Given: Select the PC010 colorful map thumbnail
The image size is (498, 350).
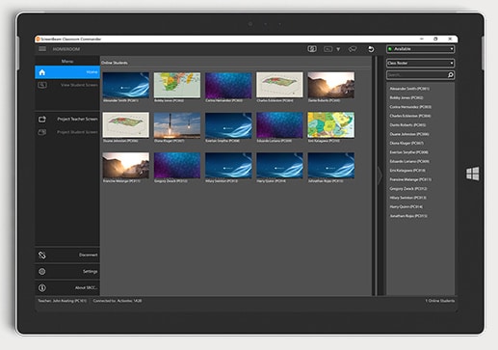Looking at the screenshot, I should (331, 125).
